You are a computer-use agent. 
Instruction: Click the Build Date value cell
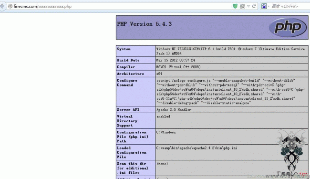(x=232, y=60)
